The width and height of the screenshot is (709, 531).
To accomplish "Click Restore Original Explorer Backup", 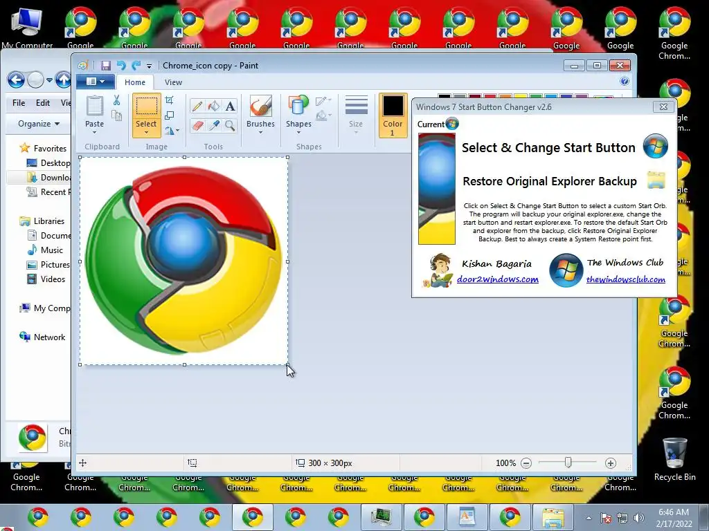I will 550,181.
